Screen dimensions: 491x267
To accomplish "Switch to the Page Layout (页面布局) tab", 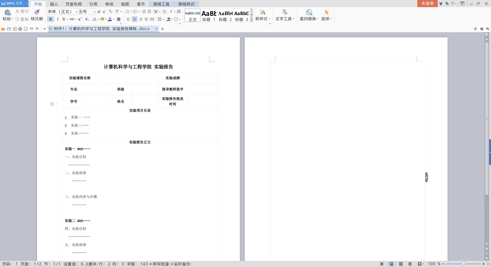I will 74,4.
